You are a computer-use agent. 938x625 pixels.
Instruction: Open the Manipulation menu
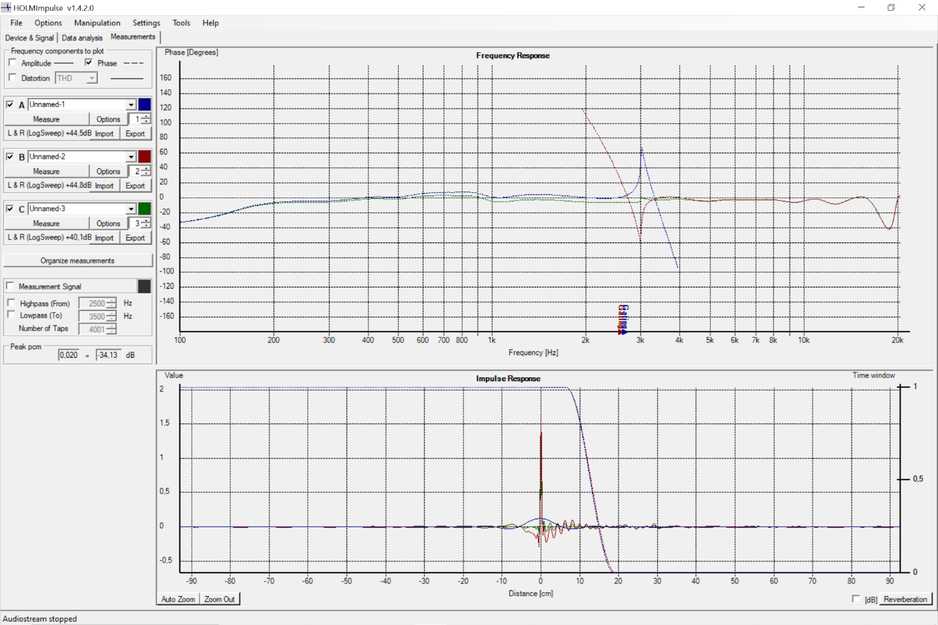[x=97, y=23]
